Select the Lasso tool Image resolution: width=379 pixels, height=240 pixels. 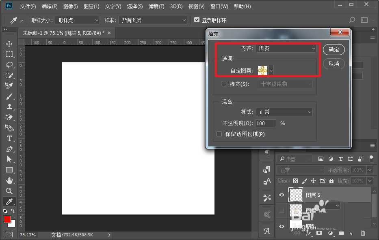(x=9, y=65)
